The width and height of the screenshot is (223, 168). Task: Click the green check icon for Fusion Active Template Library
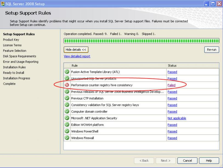coord(67,71)
